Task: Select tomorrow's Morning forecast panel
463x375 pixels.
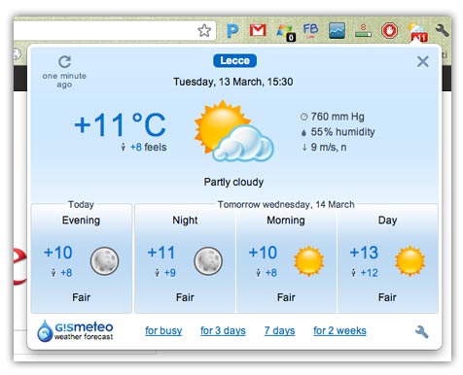Action: click(286, 258)
